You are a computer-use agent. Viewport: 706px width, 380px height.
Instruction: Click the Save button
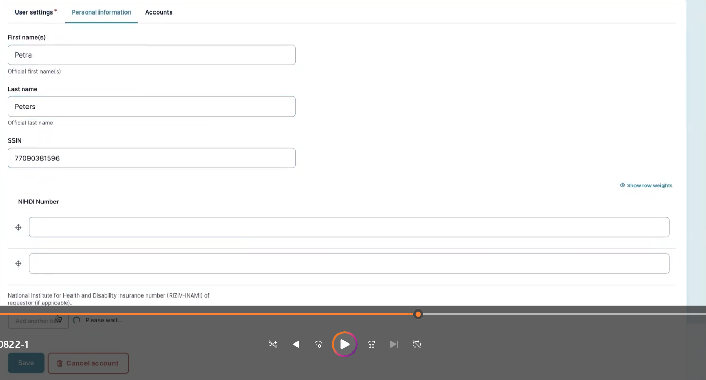26,363
